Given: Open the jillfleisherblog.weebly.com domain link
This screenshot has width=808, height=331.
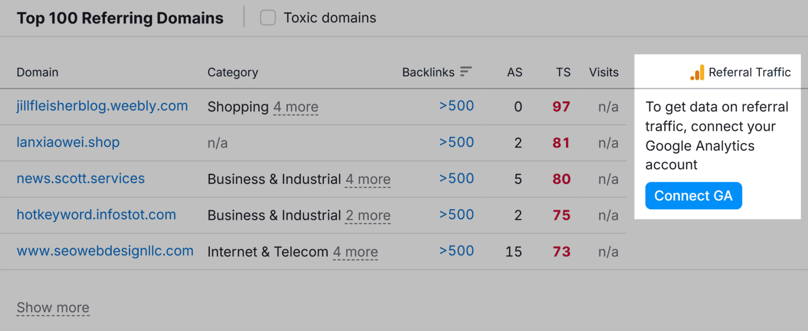Looking at the screenshot, I should point(102,105).
